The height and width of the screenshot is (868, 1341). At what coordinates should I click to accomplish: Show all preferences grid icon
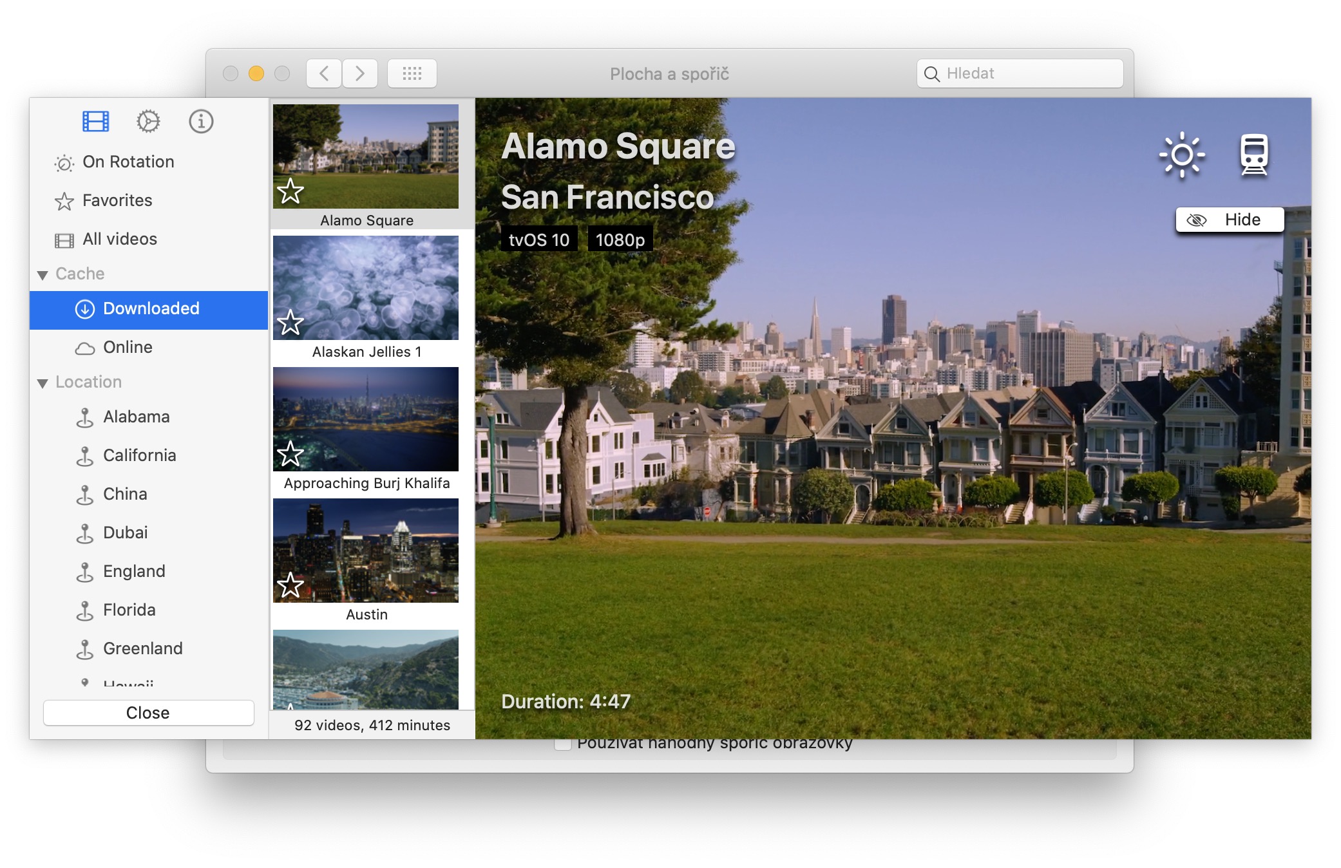pyautogui.click(x=412, y=73)
